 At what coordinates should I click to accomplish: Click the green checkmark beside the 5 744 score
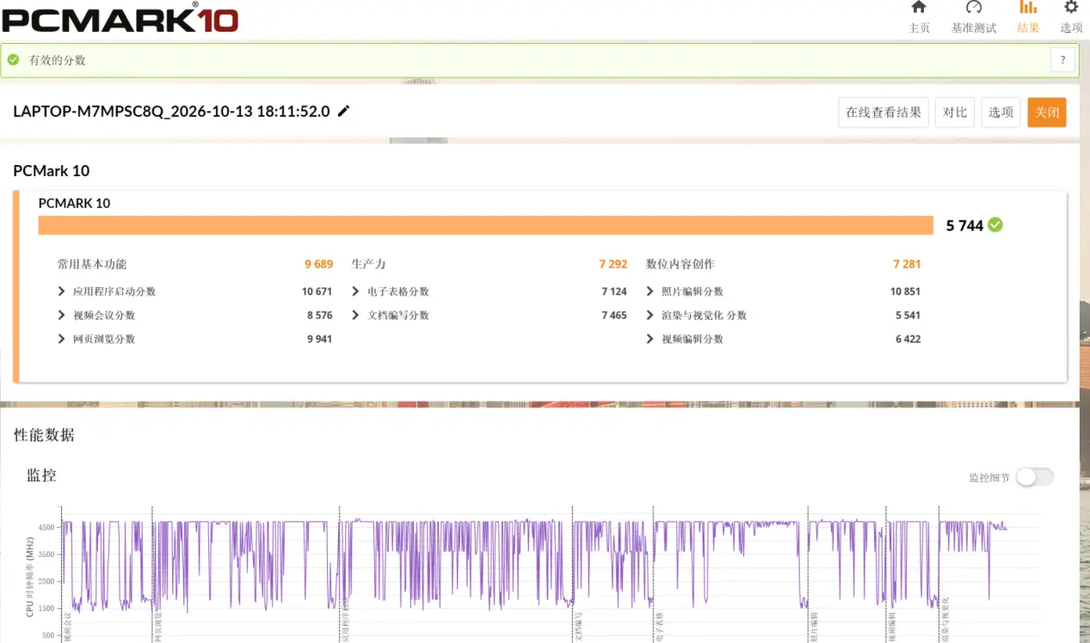point(995,225)
